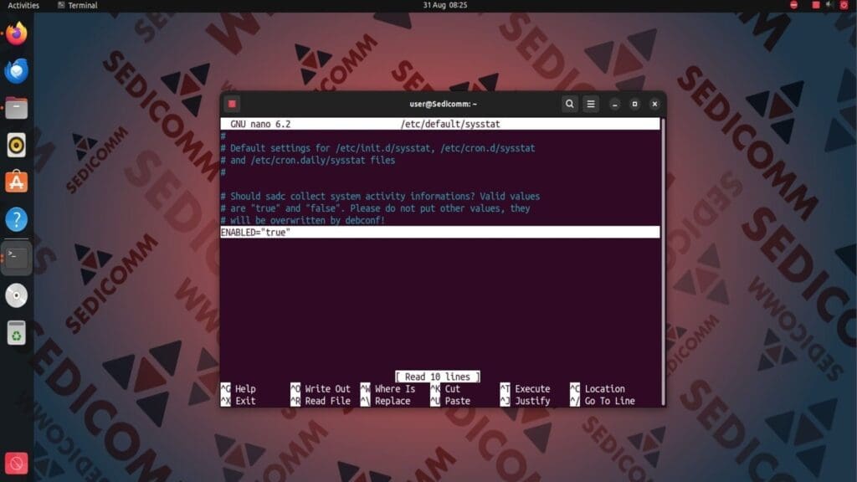857x482 pixels.
Task: Open the terminal hamburger menu
Action: 591,104
